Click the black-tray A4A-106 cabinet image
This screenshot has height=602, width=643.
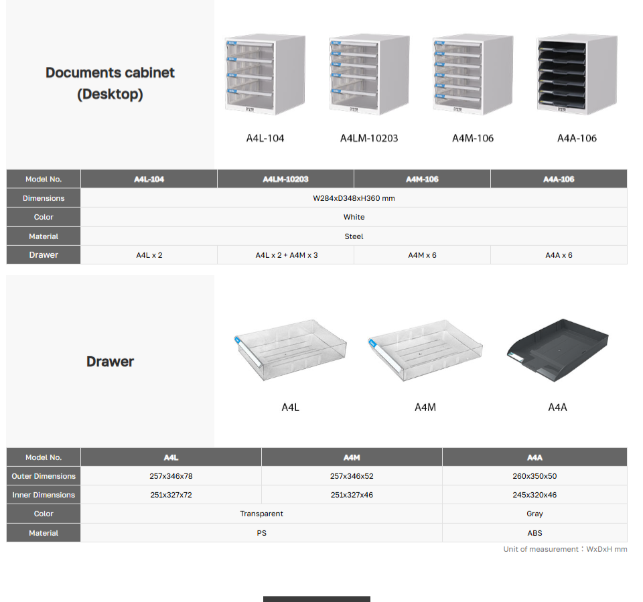pos(577,76)
